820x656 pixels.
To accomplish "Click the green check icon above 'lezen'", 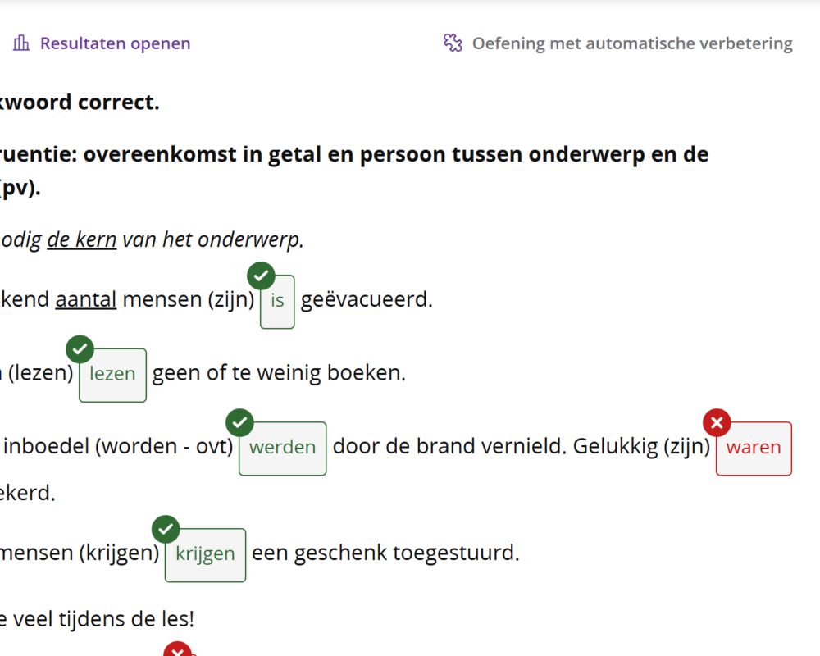I will [80, 348].
